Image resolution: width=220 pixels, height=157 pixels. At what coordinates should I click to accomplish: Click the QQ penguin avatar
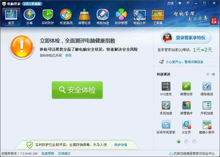point(167,37)
